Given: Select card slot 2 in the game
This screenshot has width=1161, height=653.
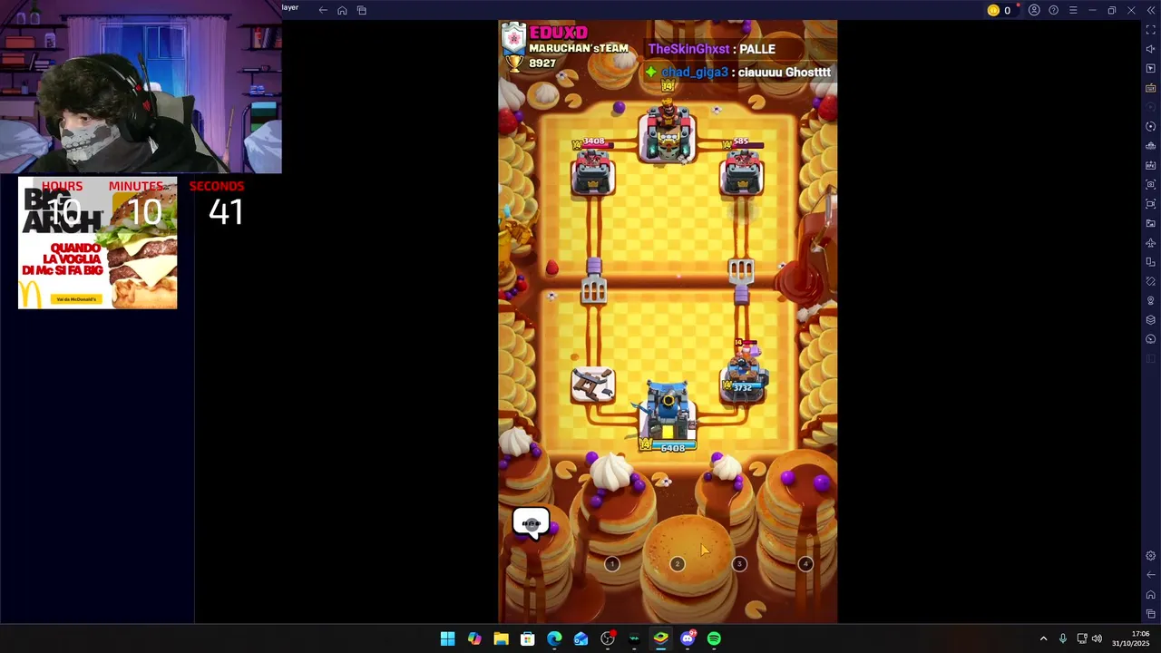Looking at the screenshot, I should coord(677,564).
